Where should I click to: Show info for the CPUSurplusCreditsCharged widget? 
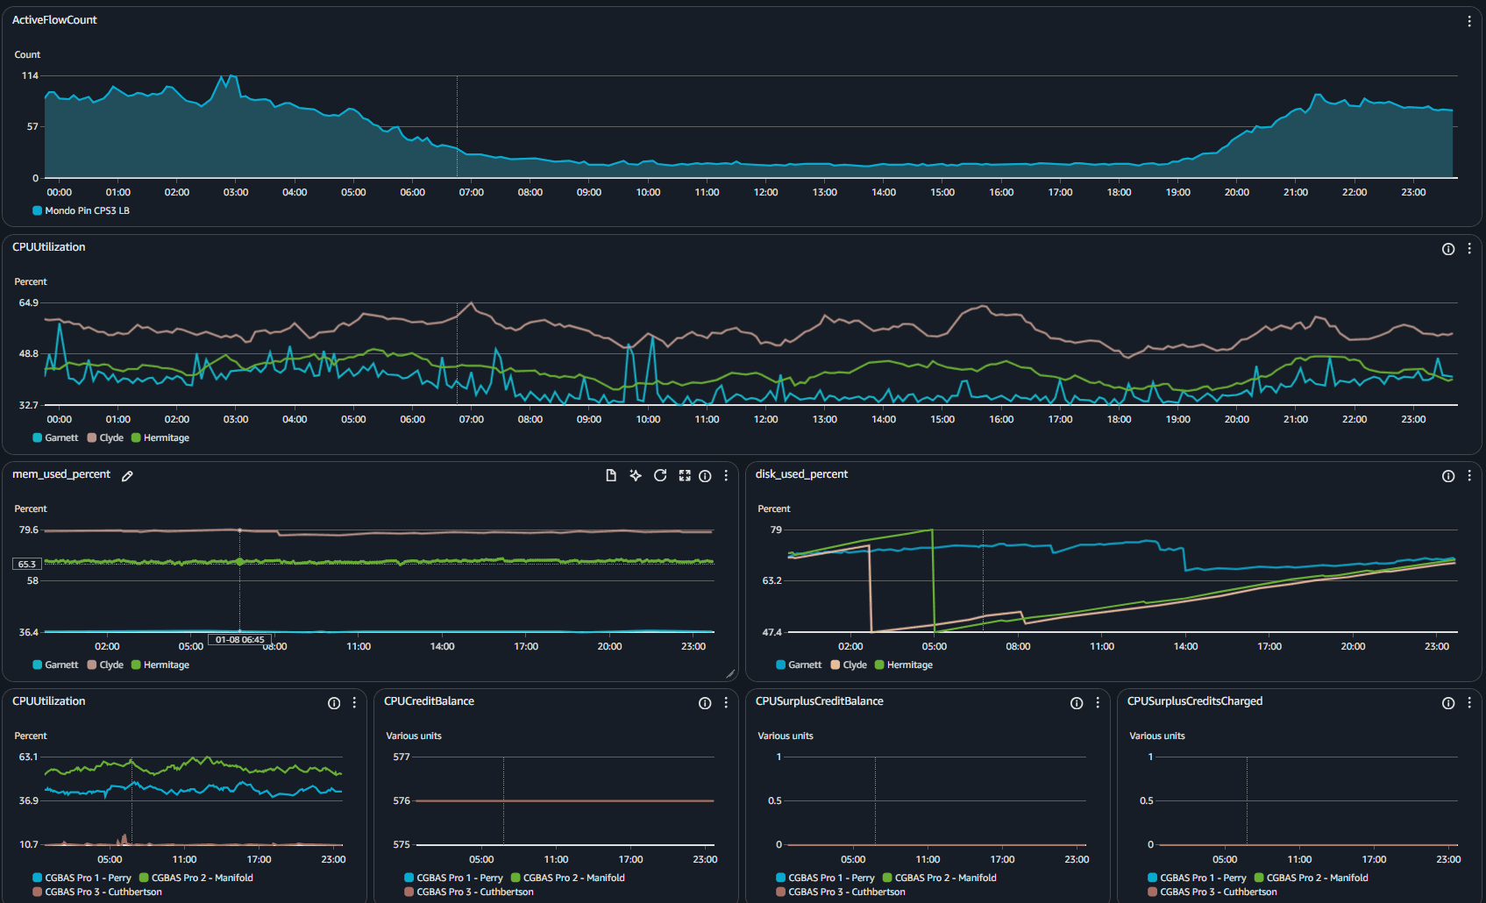coord(1448,703)
